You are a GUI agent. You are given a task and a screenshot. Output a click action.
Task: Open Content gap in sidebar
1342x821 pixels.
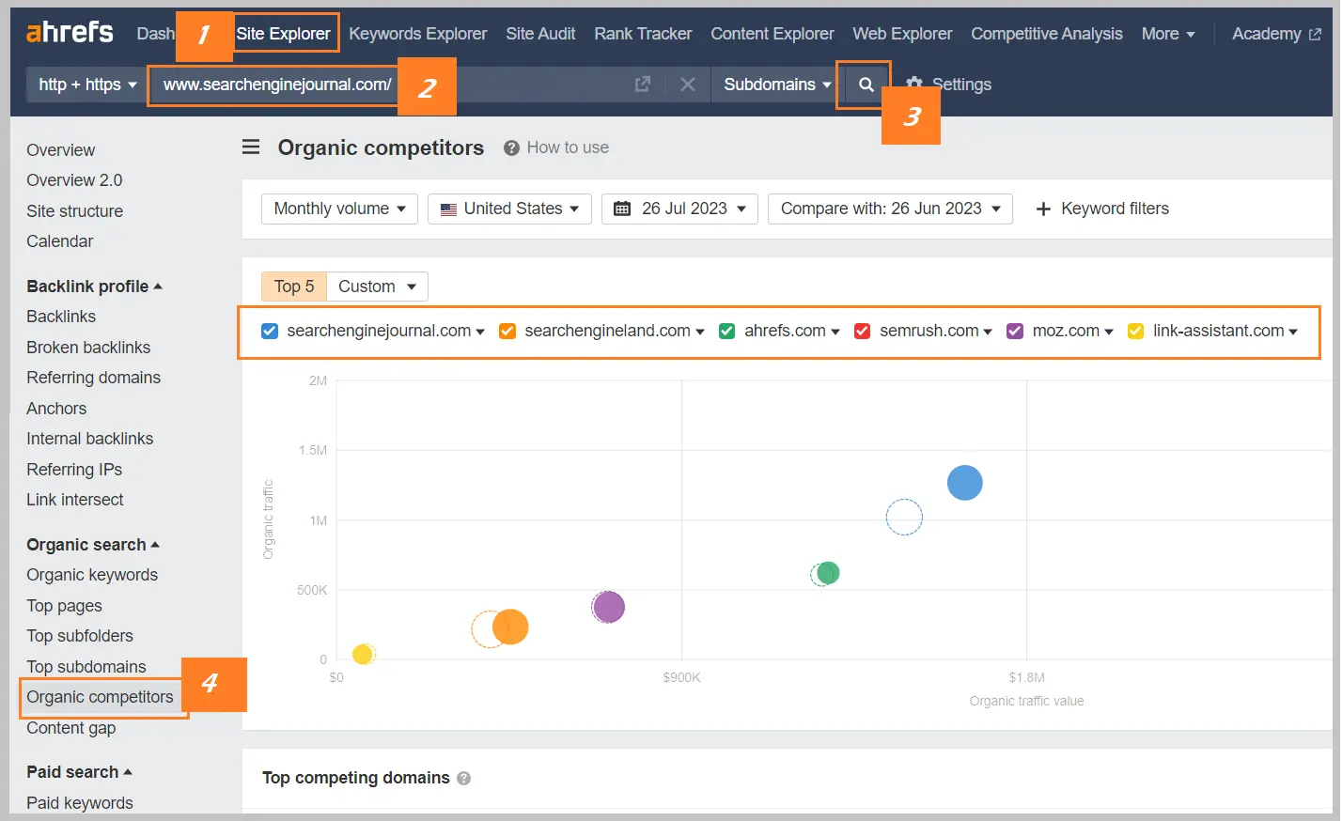(x=71, y=728)
